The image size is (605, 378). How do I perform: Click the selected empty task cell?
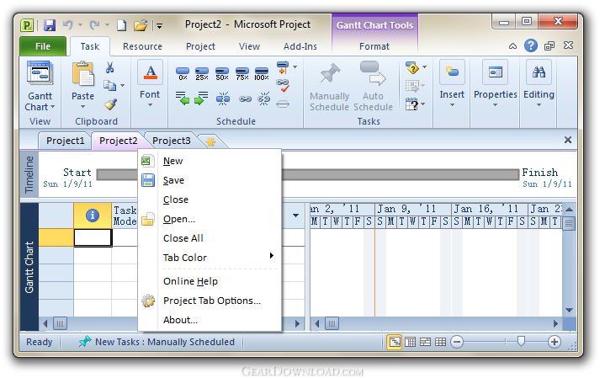tap(93, 238)
